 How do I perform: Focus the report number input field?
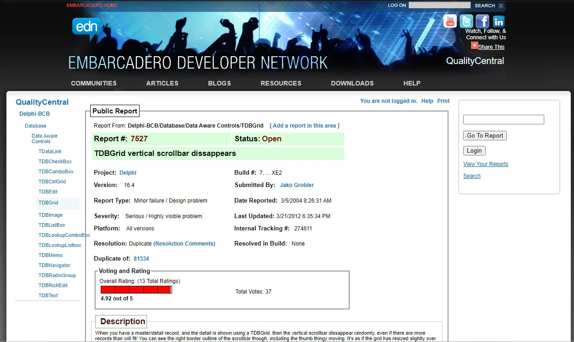coord(504,120)
